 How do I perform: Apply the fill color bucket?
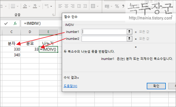click(25, 6)
